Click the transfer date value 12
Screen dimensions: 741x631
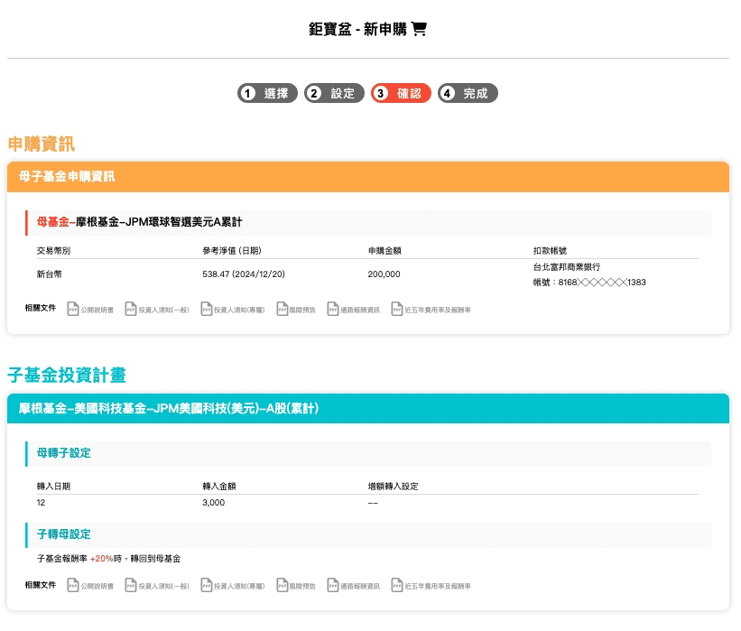(x=42, y=503)
